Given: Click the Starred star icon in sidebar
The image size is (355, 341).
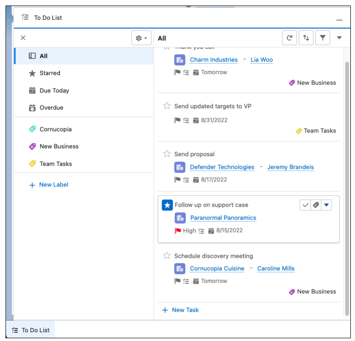Looking at the screenshot, I should (x=32, y=73).
